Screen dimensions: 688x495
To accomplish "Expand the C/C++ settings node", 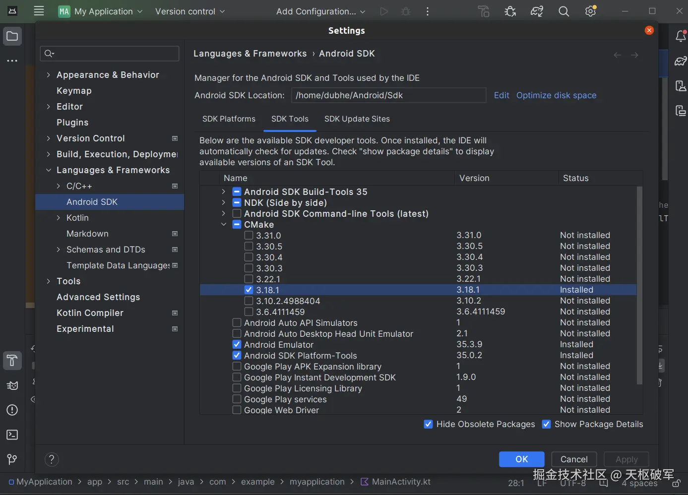I will [x=58, y=186].
